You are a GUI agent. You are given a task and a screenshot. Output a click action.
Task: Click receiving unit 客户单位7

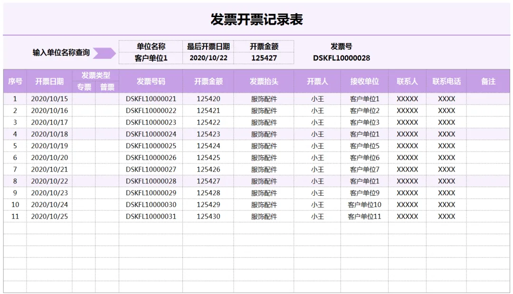point(364,170)
